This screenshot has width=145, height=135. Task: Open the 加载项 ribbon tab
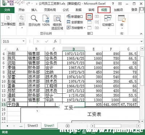(x=118, y=10)
